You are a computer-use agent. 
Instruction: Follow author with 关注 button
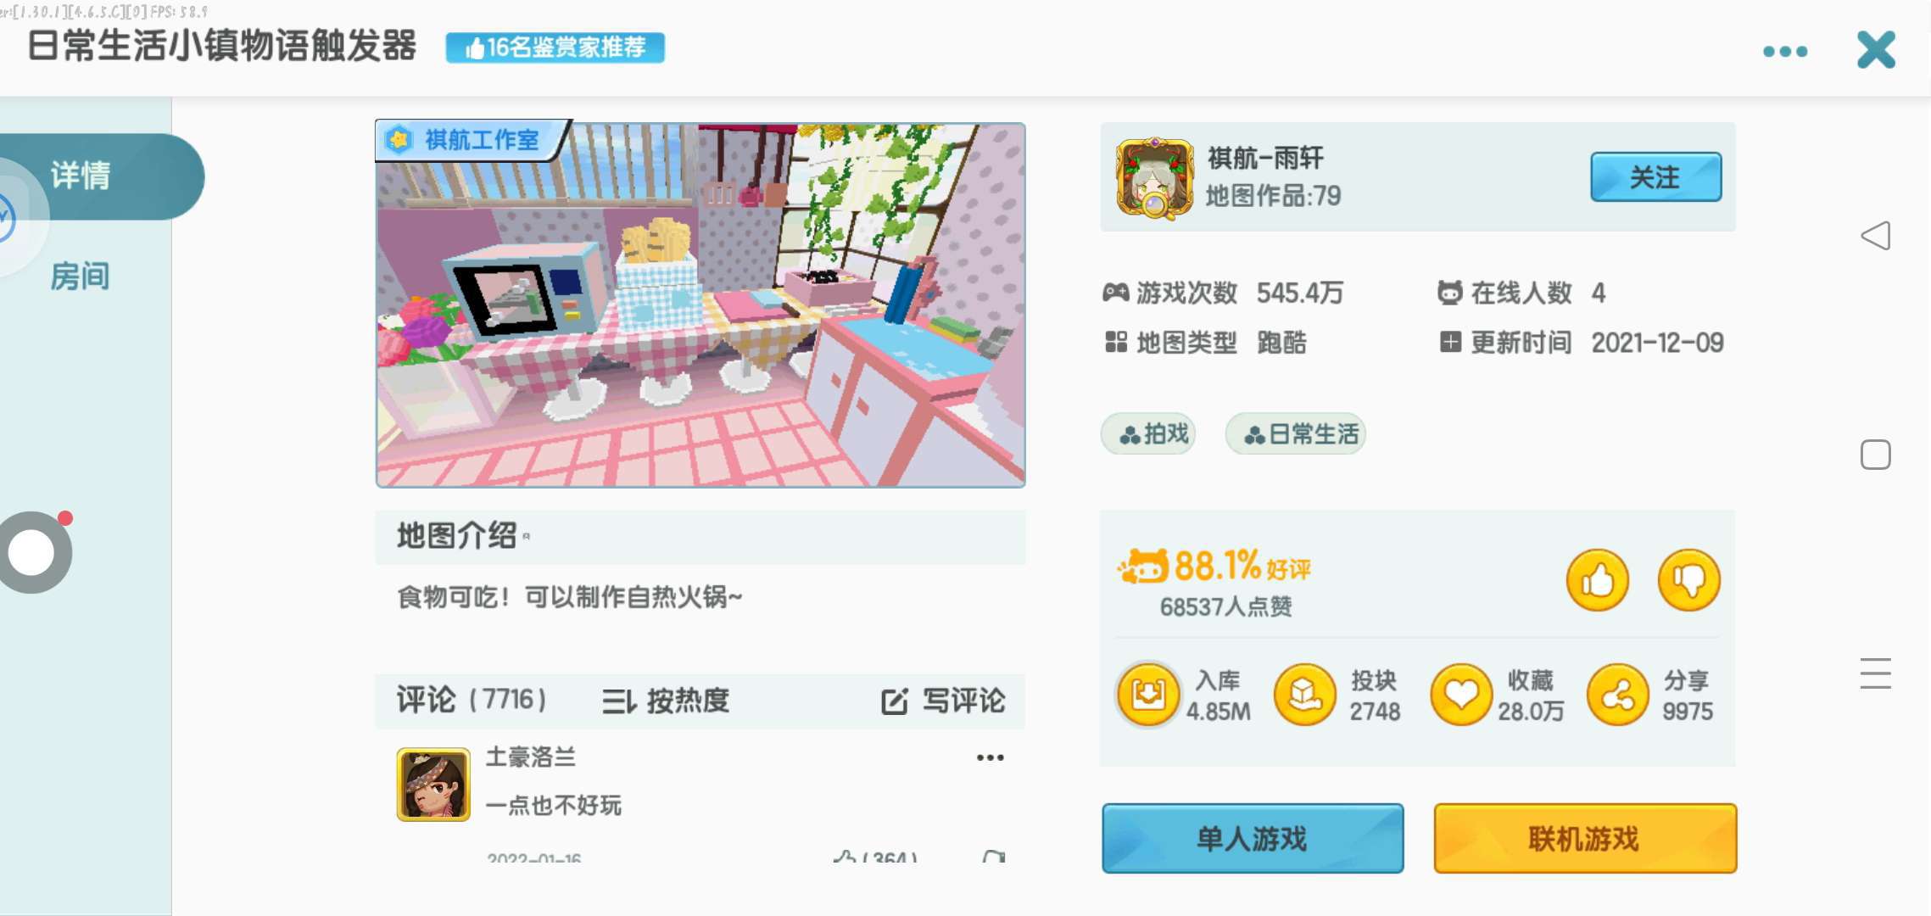click(x=1655, y=177)
